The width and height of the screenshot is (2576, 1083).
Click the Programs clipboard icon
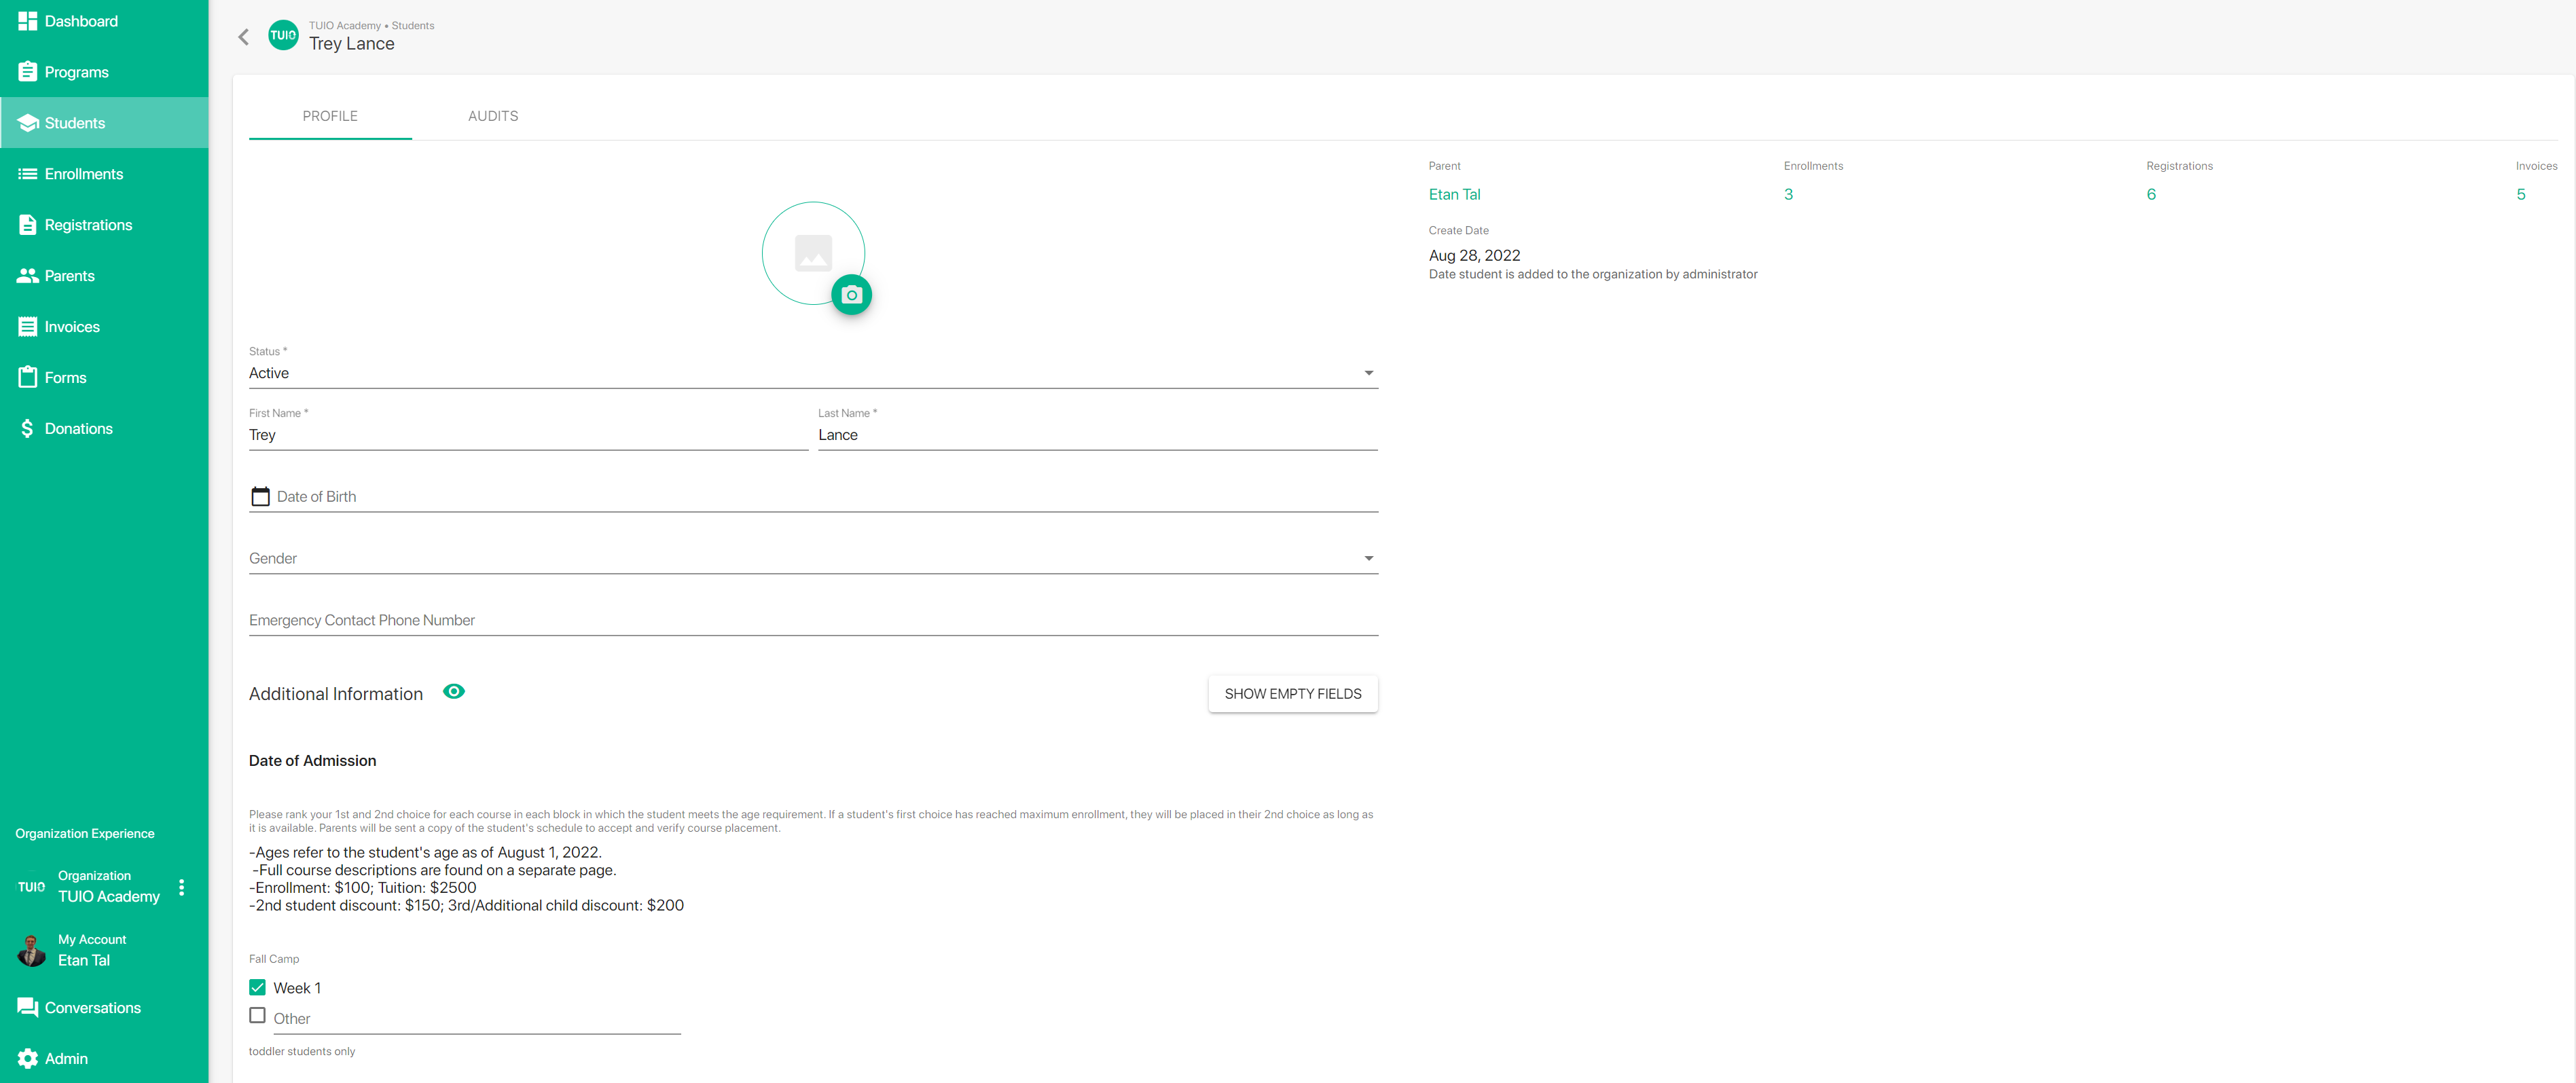click(x=27, y=72)
